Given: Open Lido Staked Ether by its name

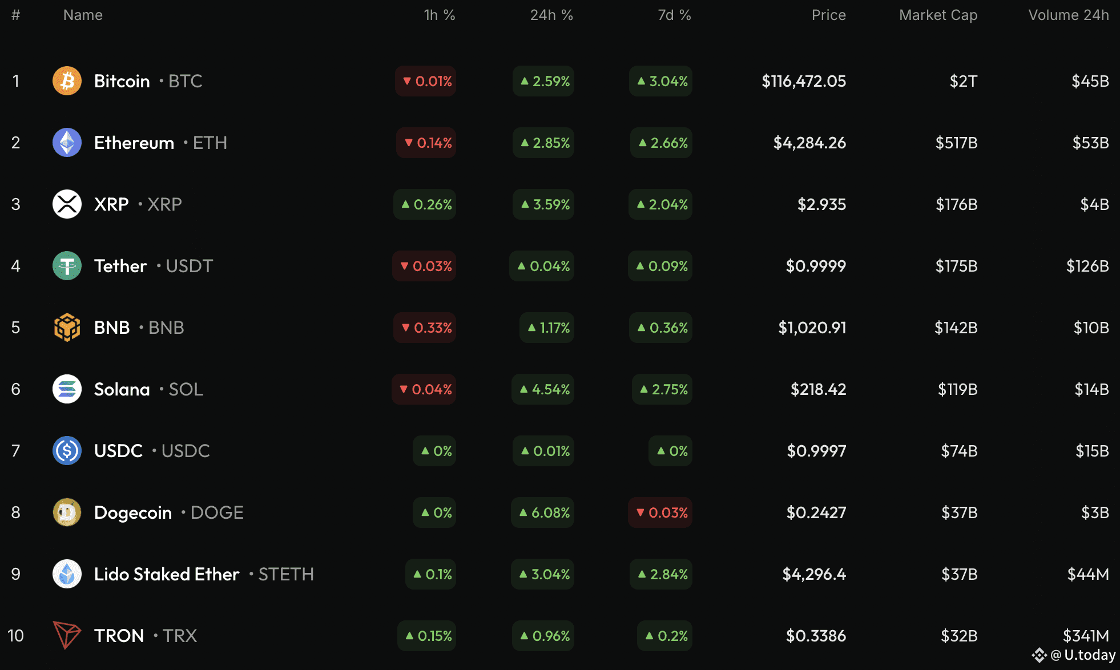Looking at the screenshot, I should point(166,574).
